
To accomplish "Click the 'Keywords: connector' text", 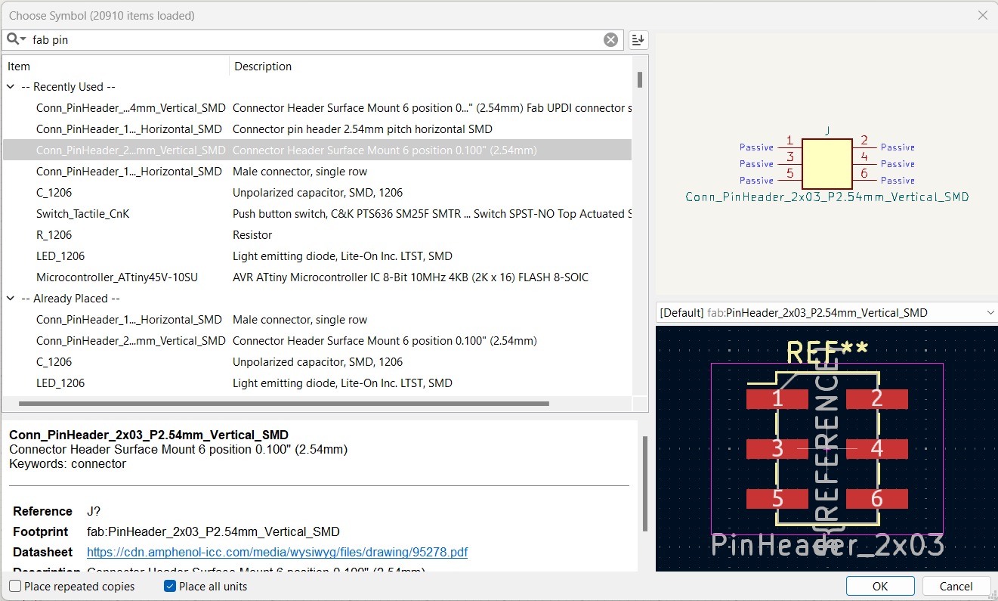I will tap(67, 463).
